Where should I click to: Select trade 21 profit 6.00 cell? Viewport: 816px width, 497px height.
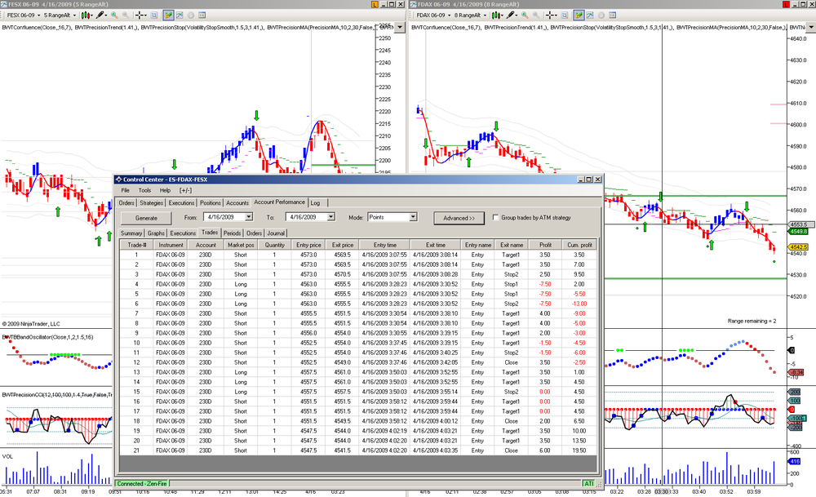pyautogui.click(x=544, y=450)
